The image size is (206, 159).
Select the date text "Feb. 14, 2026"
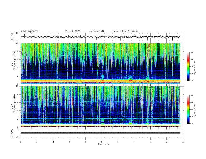(x=73, y=31)
